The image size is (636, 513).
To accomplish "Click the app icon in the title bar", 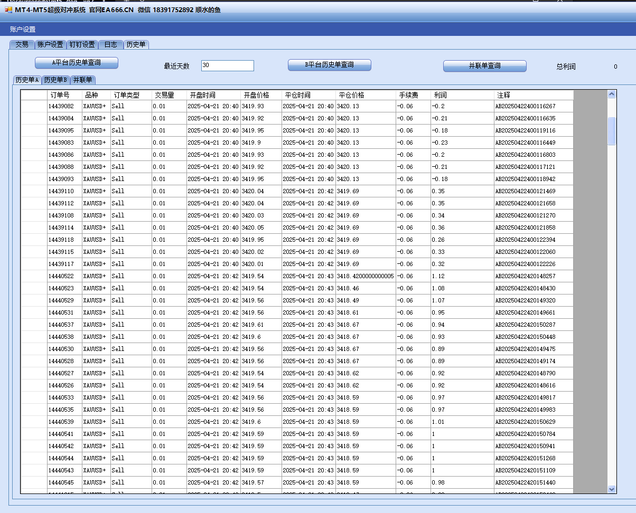I will tap(8, 10).
